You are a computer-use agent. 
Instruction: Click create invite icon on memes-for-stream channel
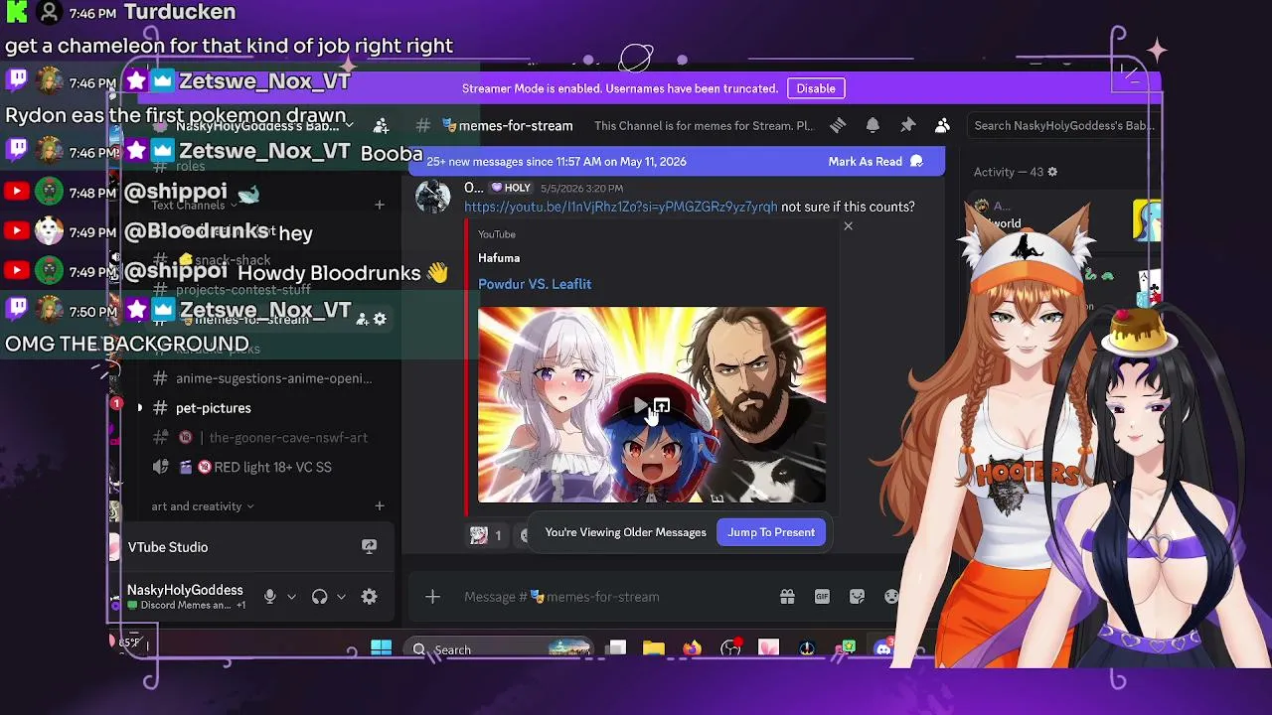(362, 319)
